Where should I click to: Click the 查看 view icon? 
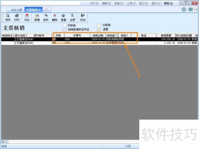click(63, 17)
